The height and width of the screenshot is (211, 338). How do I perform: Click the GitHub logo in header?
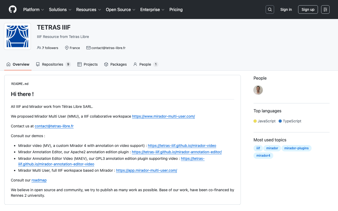[13, 9]
